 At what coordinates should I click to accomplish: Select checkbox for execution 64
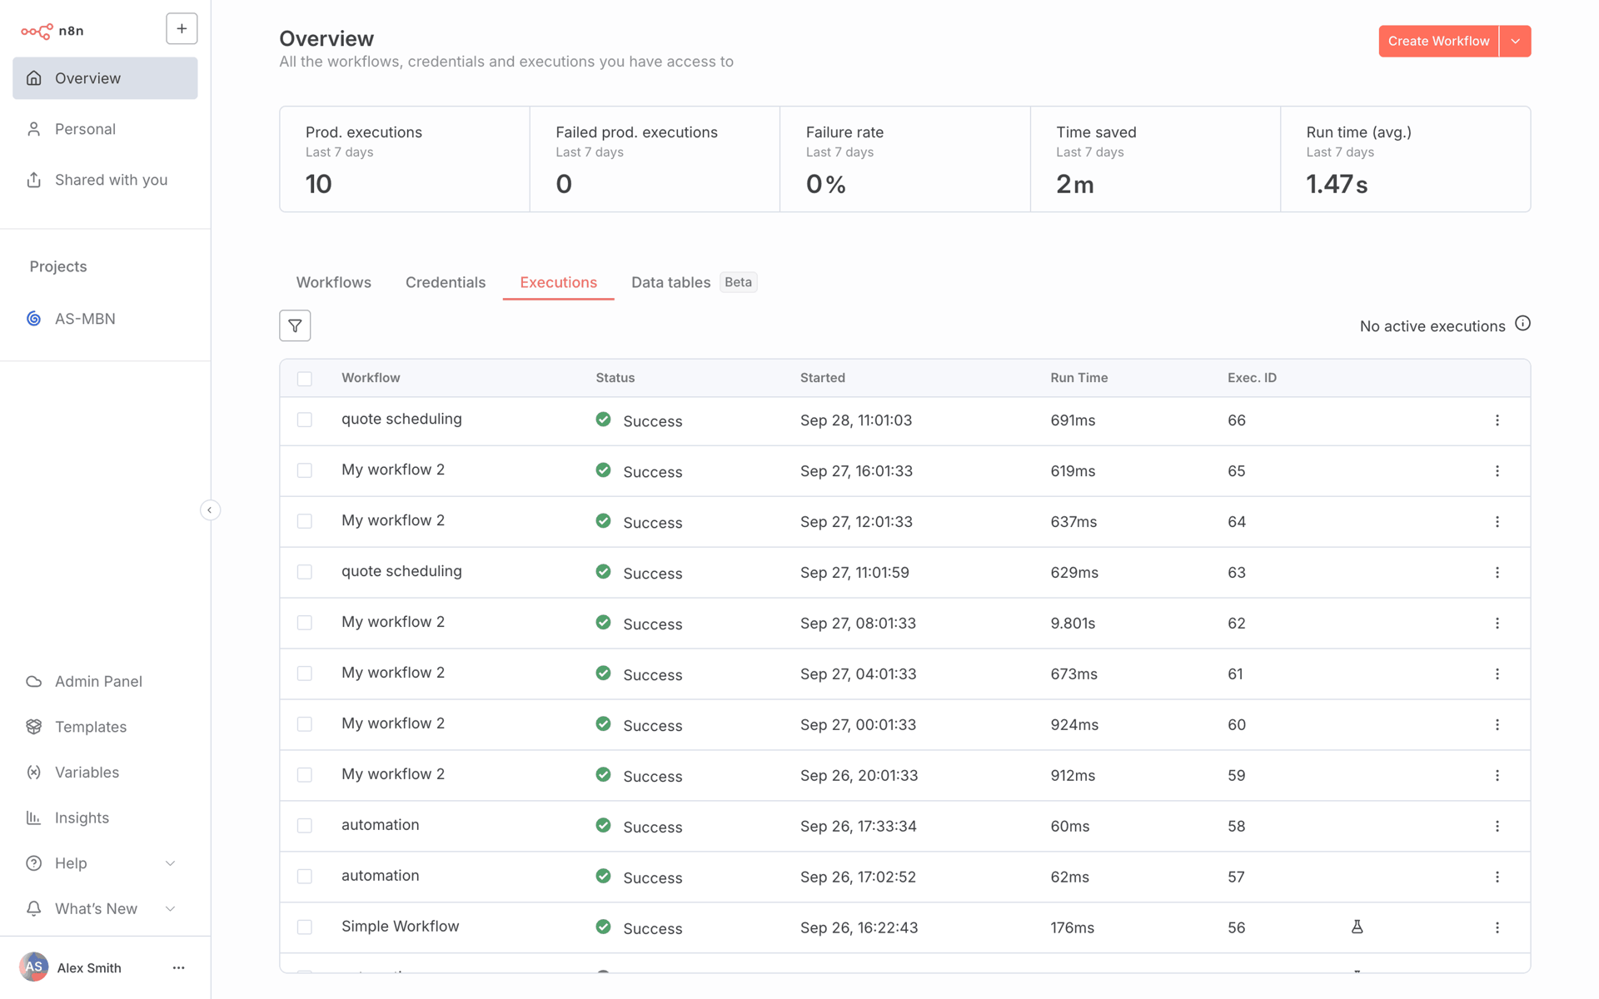tap(305, 522)
